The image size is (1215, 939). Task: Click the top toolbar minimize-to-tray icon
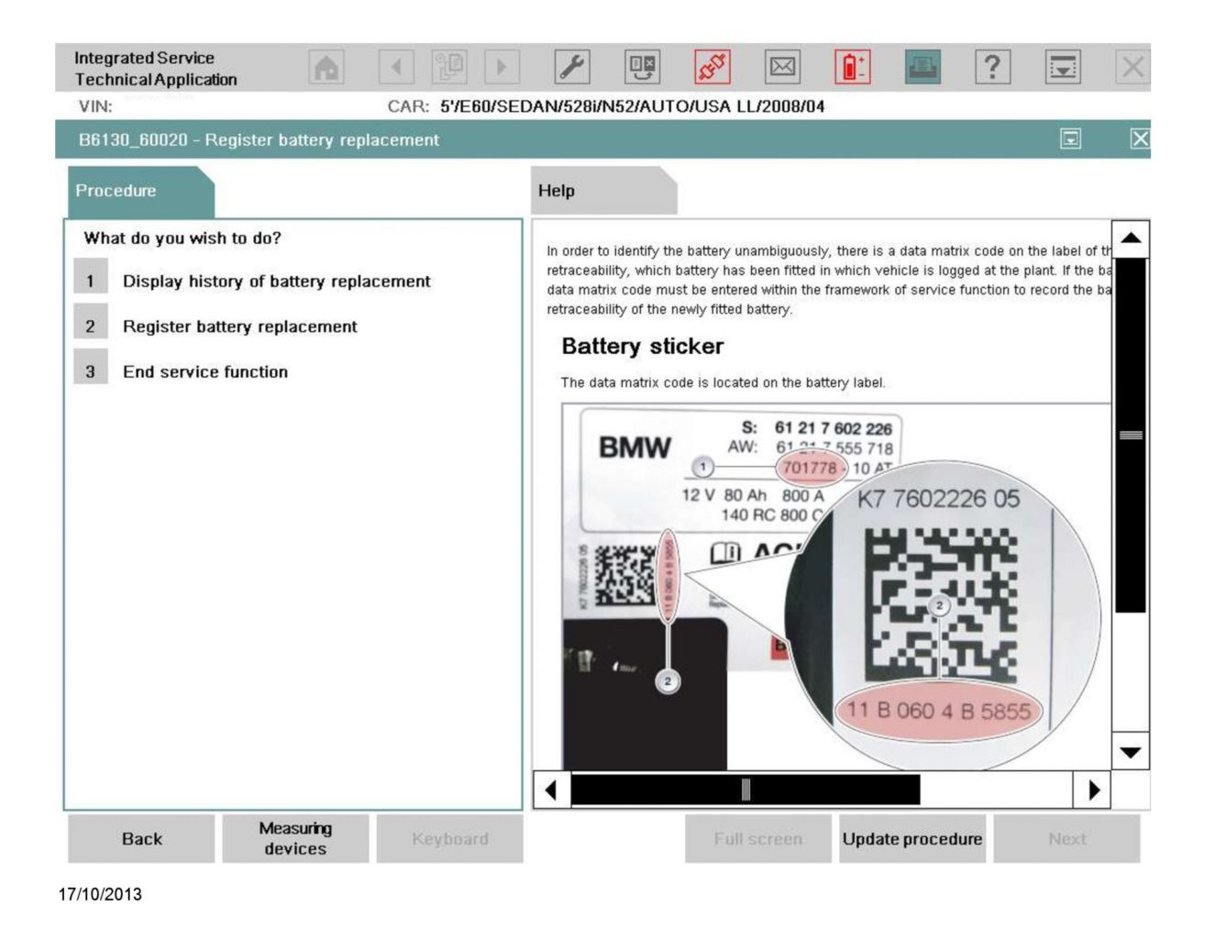1063,67
